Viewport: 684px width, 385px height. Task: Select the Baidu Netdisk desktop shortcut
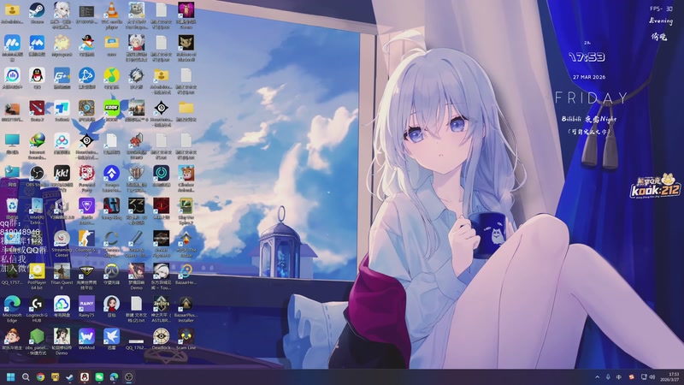tap(62, 144)
